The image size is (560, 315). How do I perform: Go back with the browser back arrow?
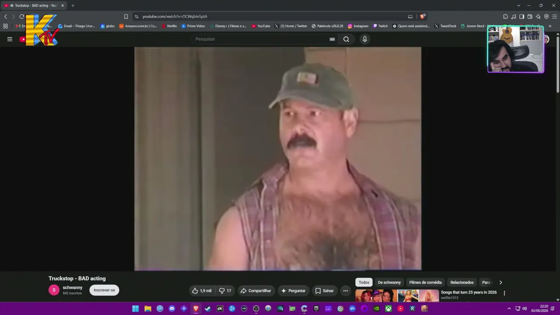(x=6, y=17)
